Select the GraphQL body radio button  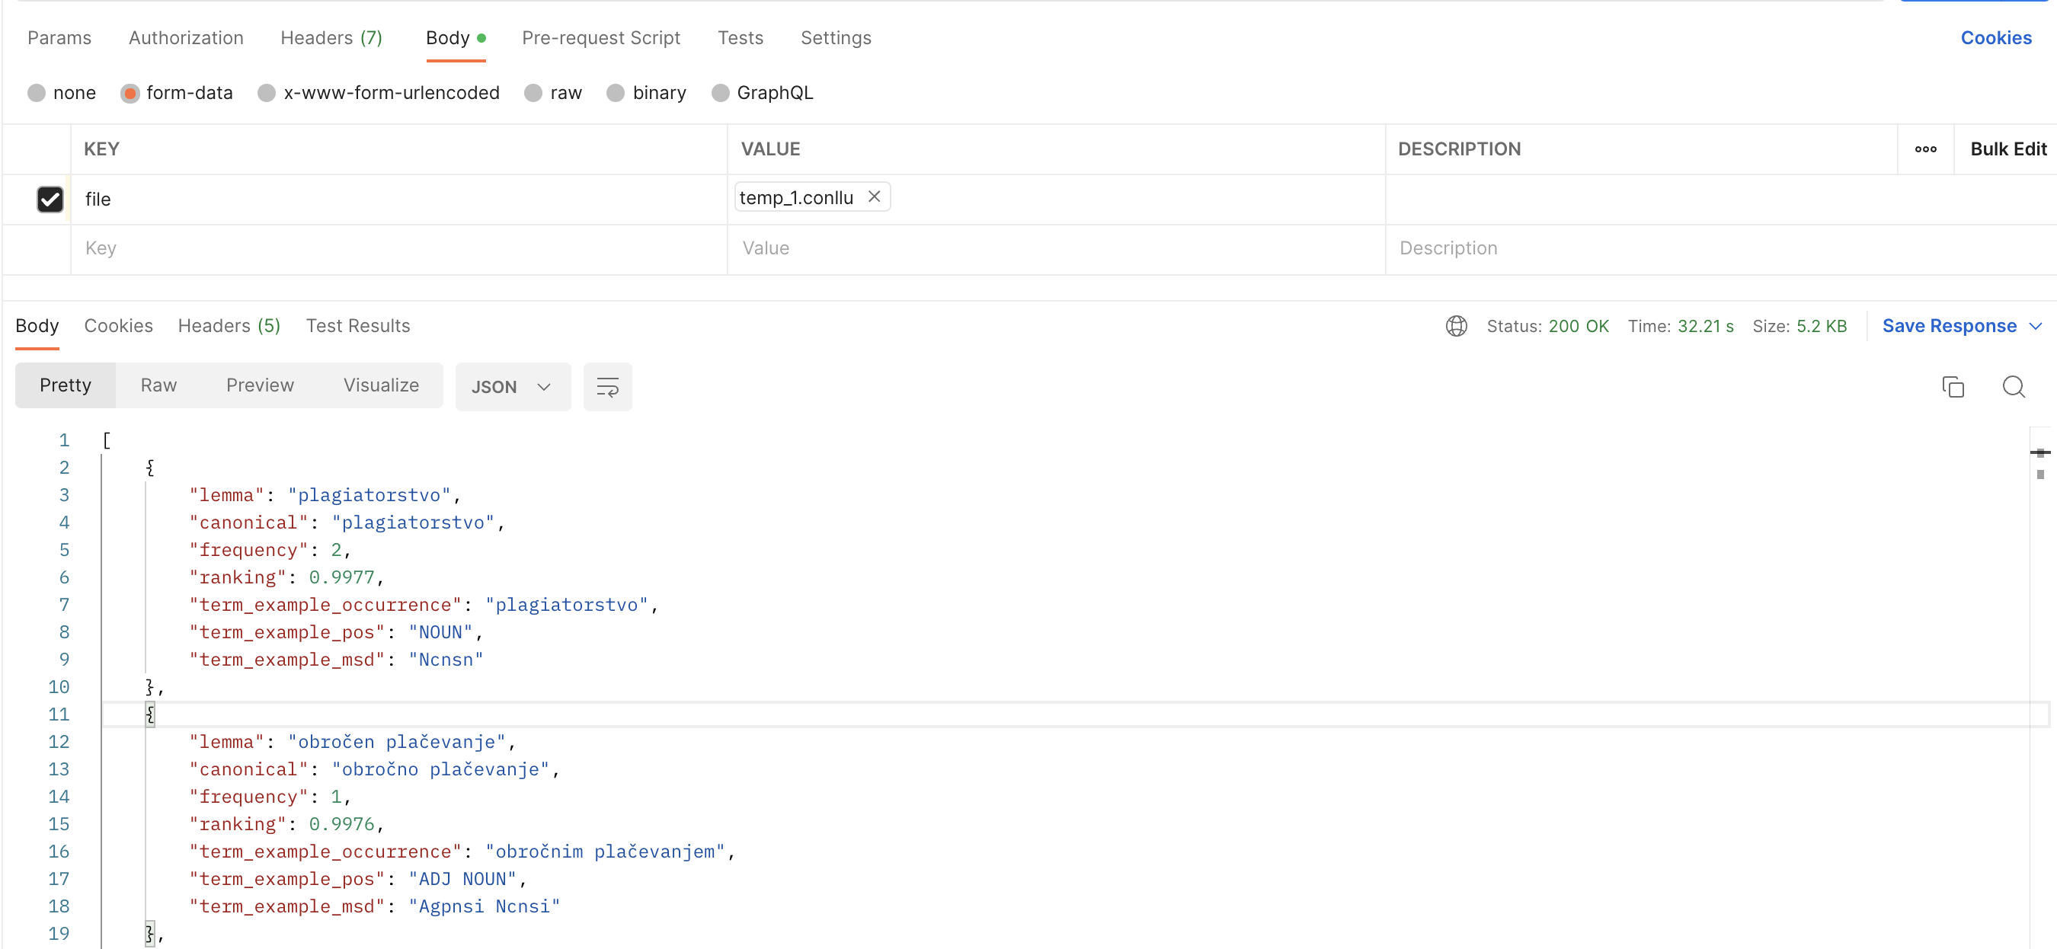pos(720,93)
